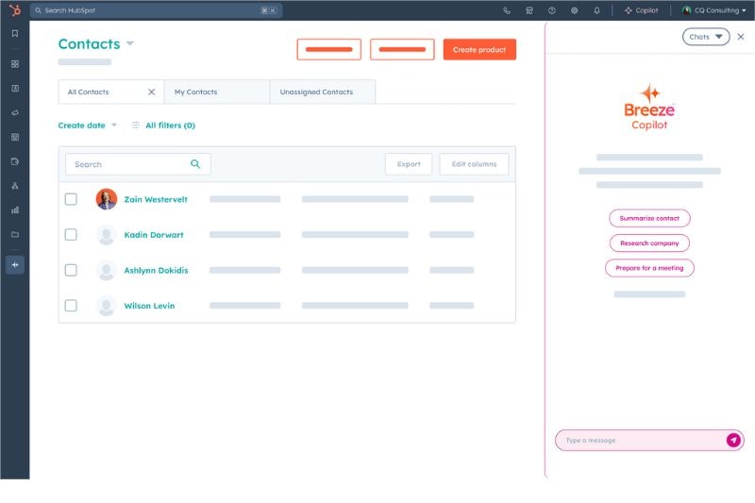Open the workspaces grid icon in the sidebar
The width and height of the screenshot is (755, 503).
point(15,64)
